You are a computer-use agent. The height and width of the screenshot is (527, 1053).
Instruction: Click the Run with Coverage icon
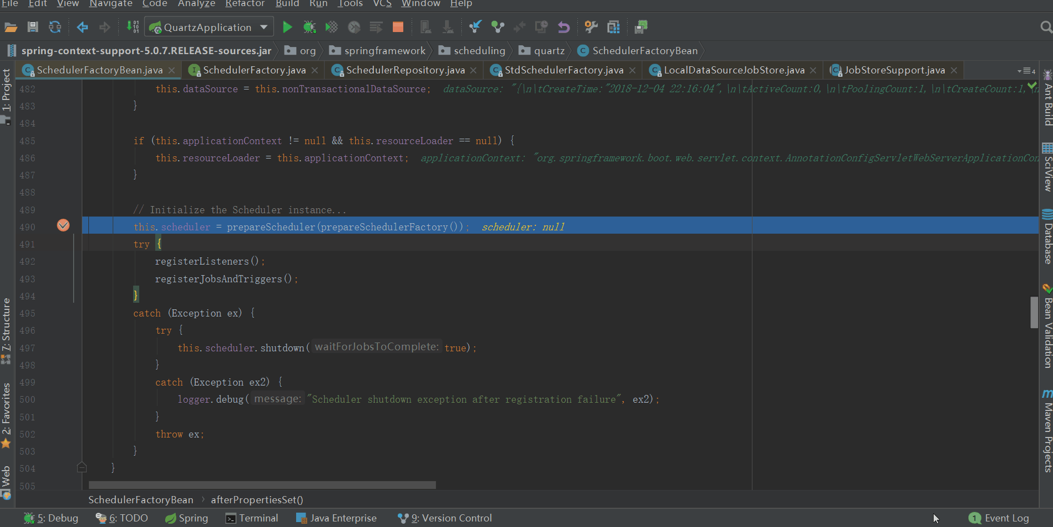[x=331, y=27]
